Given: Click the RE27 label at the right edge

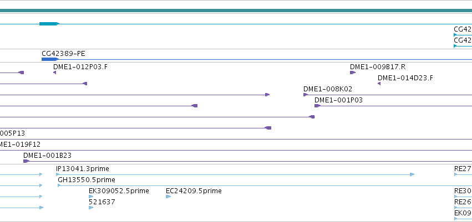Looking at the screenshot, I should [463, 169].
